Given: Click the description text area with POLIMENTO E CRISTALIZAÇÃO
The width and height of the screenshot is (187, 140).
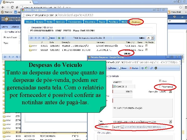Looking at the screenshot, I should click(142, 108).
